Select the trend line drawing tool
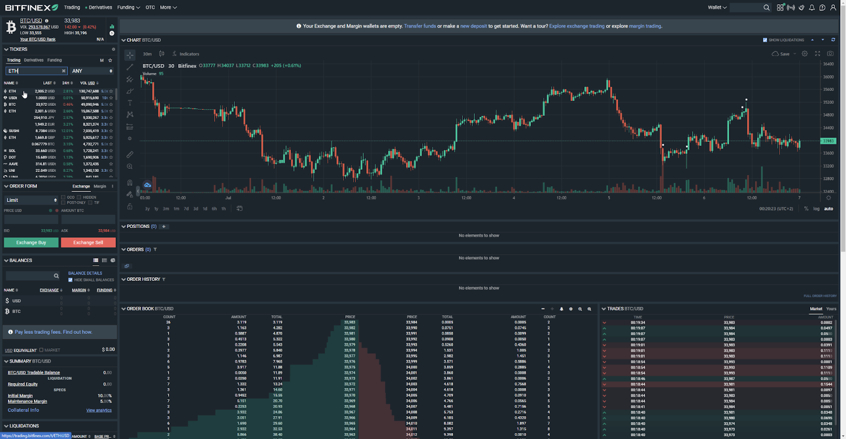Screen dimensions: 846x439 [130, 67]
